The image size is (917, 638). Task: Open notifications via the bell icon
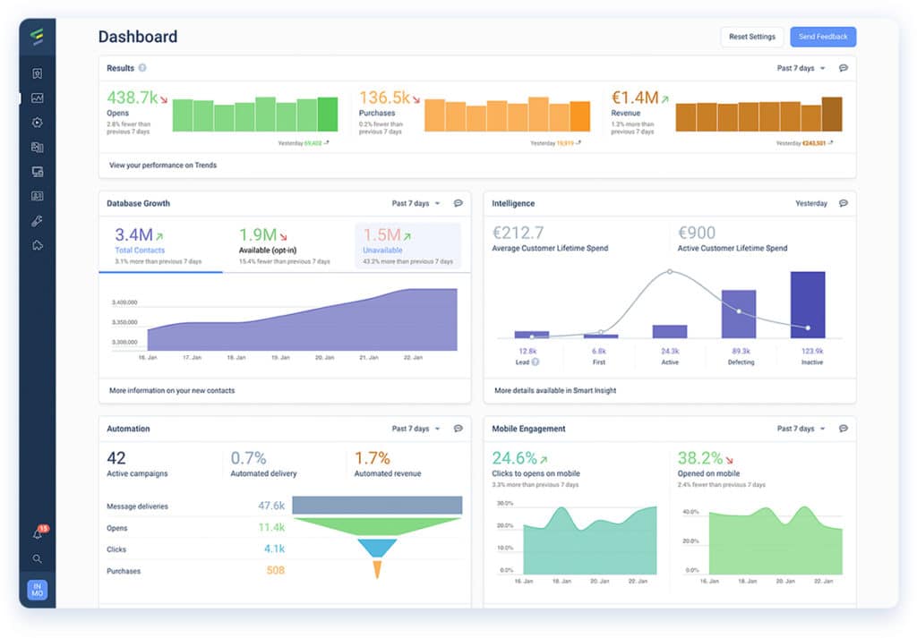(37, 534)
